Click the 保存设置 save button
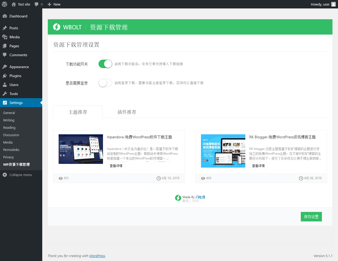This screenshot has width=338, height=261. (311, 217)
